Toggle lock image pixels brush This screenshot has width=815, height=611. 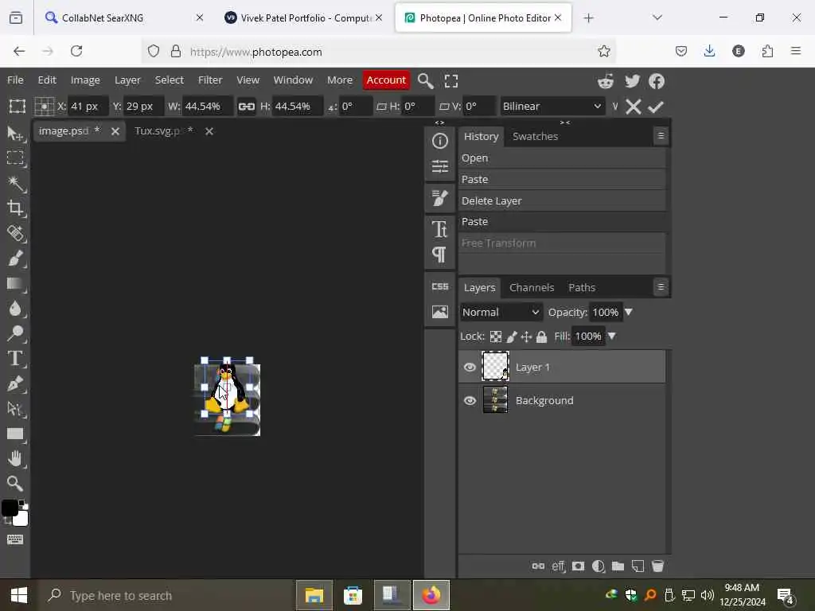(512, 337)
